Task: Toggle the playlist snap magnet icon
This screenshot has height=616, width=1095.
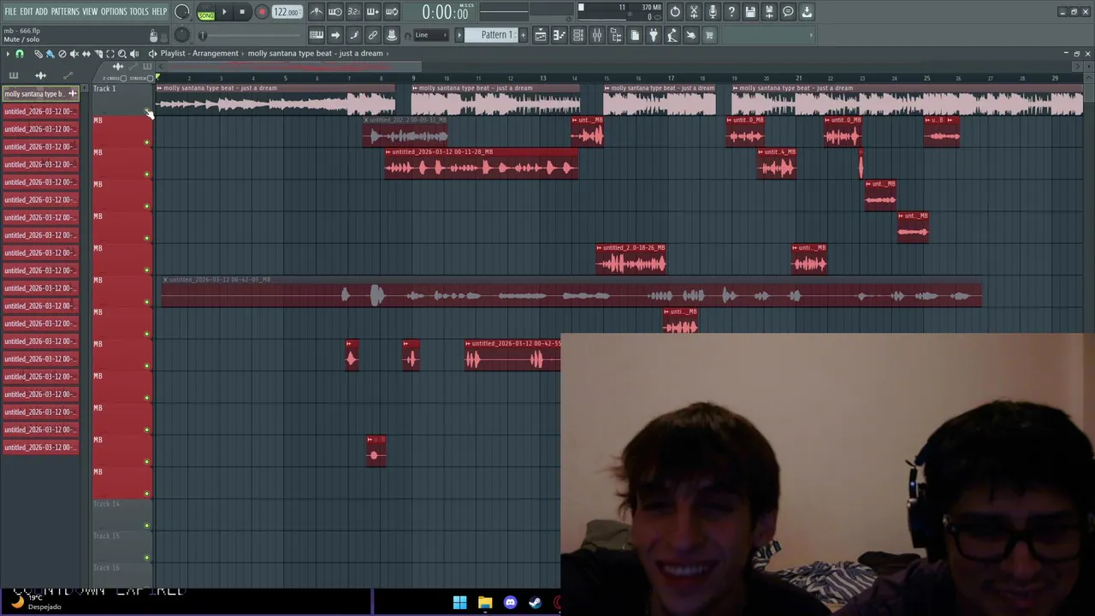Action: (x=19, y=54)
